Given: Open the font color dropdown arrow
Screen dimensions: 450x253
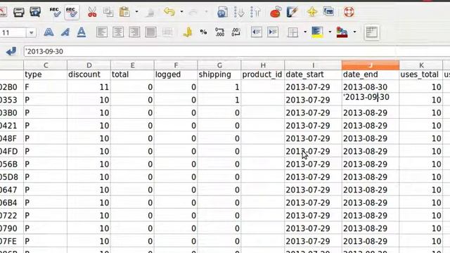Looking at the screenshot, I should (x=354, y=32).
